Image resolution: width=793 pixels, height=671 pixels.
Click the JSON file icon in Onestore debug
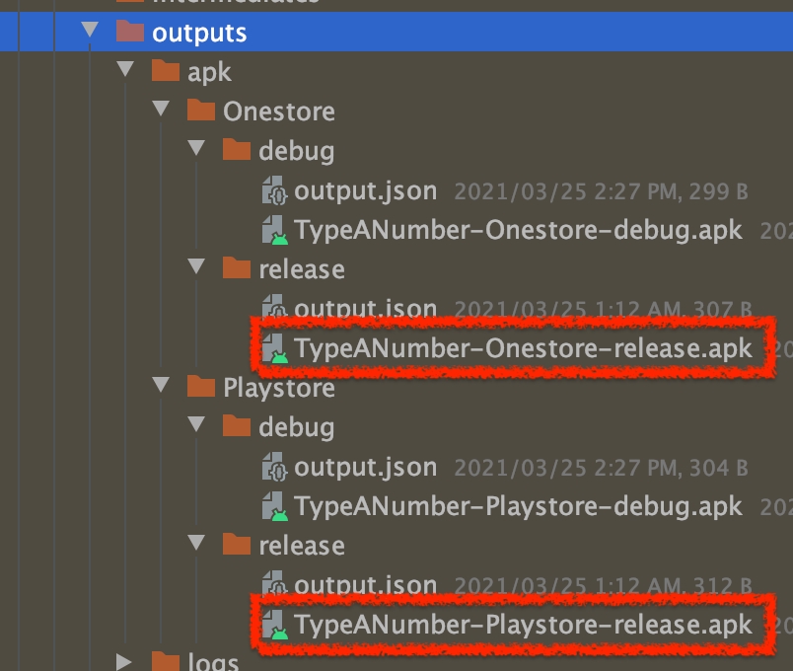pyautogui.click(x=273, y=190)
